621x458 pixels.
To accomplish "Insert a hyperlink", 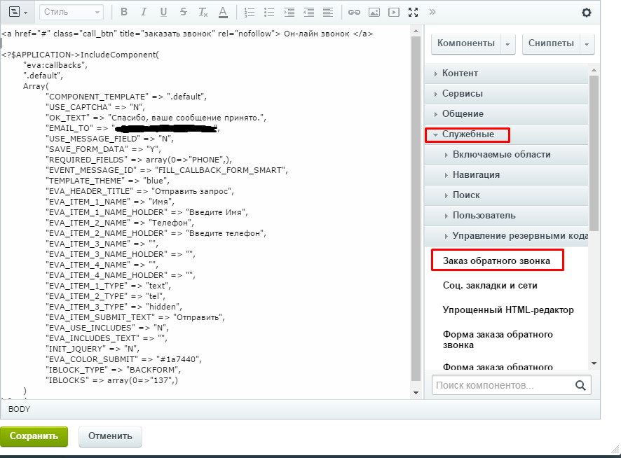I will (x=355, y=13).
